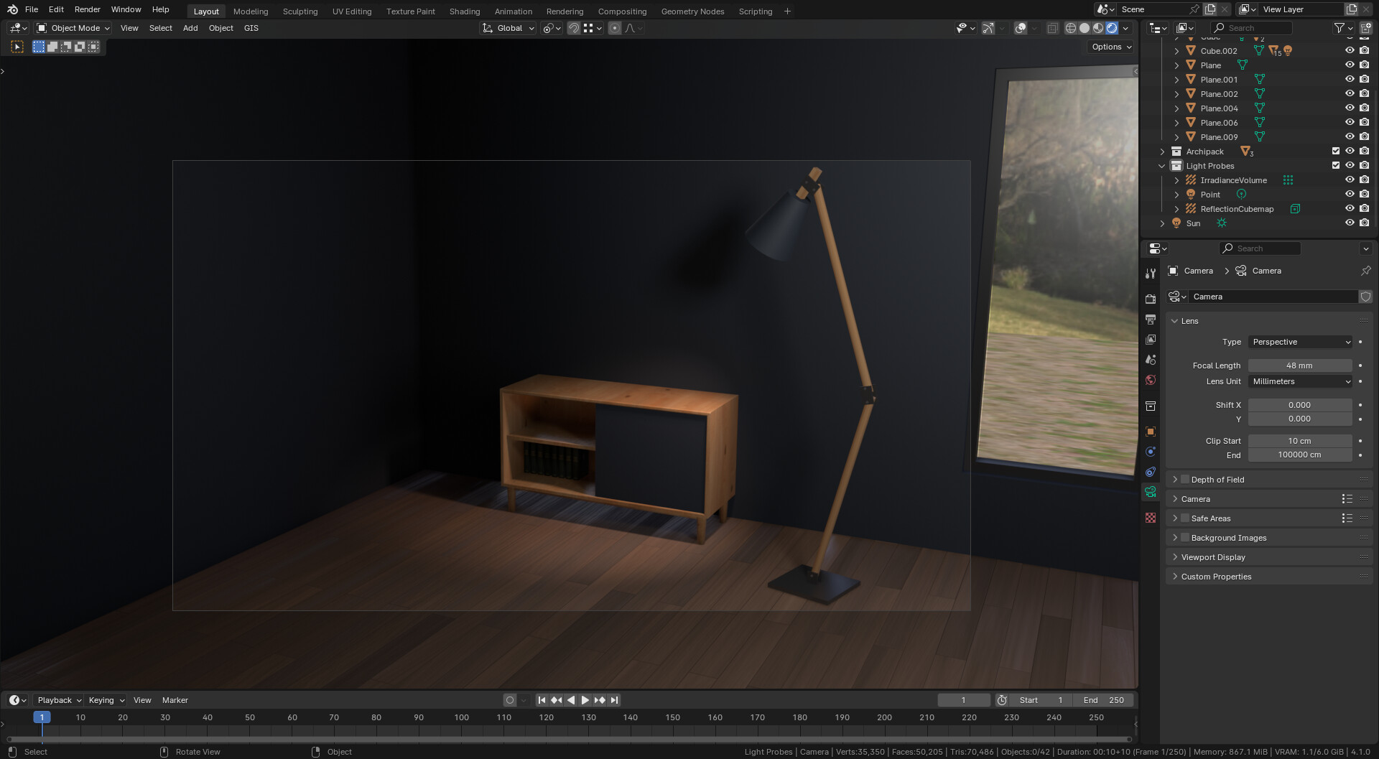This screenshot has width=1379, height=759.
Task: Switch viewport to Solid shading mode
Action: click(1085, 28)
